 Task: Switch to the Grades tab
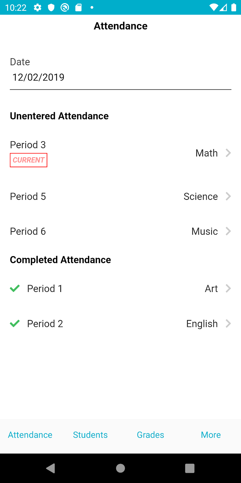coord(151,435)
